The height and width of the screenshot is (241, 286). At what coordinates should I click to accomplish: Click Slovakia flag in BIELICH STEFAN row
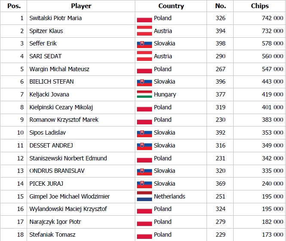tap(144, 82)
